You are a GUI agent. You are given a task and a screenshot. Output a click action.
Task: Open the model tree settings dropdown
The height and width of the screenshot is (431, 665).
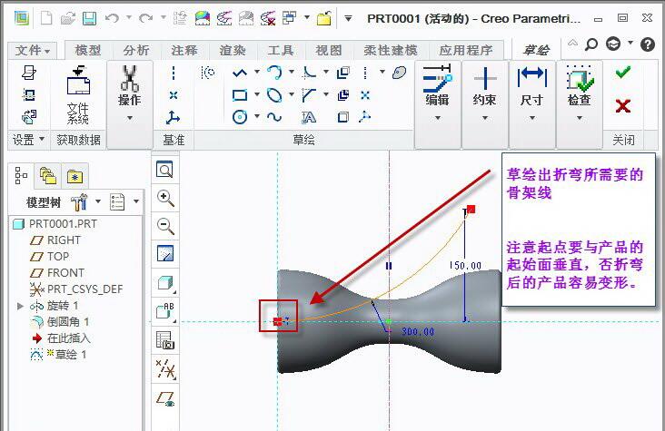98,201
